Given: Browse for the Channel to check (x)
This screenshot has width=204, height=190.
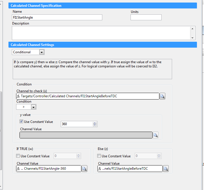Looking at the screenshot, I should (x=162, y=96).
